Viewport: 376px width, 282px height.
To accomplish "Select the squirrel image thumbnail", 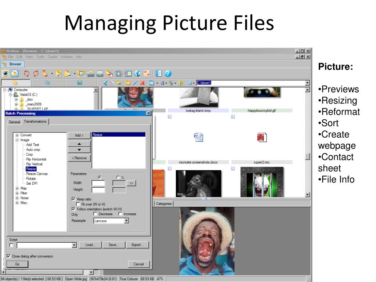I will pos(199,184).
